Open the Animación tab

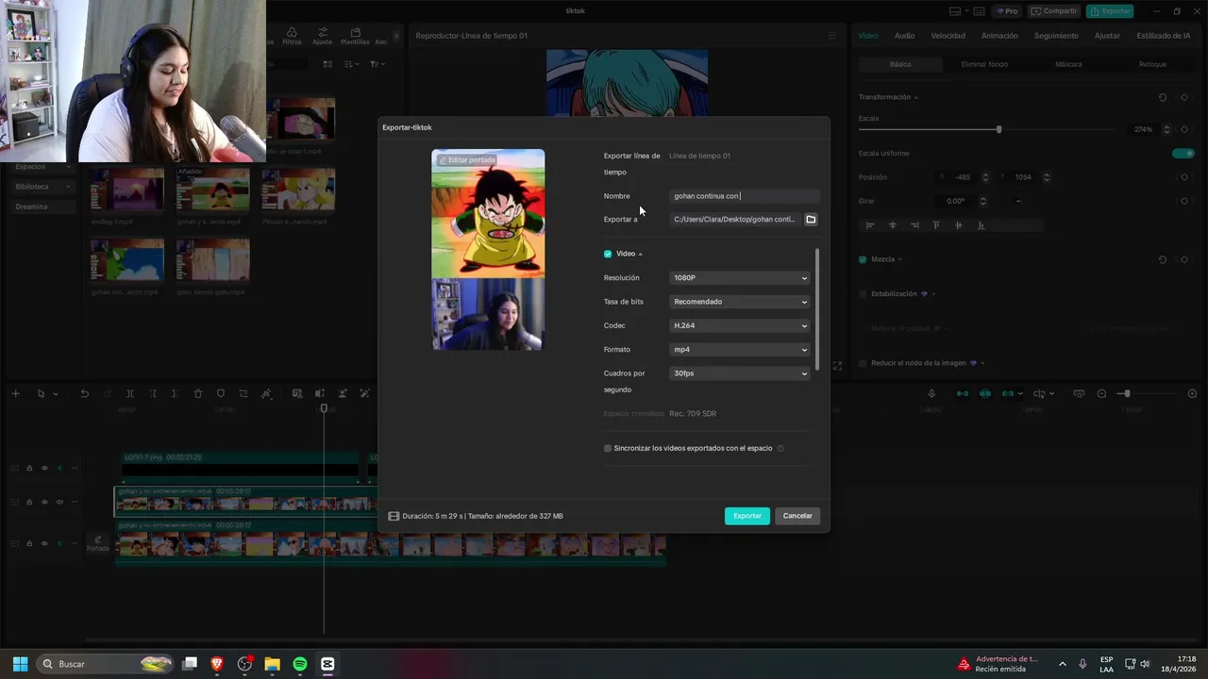click(999, 36)
